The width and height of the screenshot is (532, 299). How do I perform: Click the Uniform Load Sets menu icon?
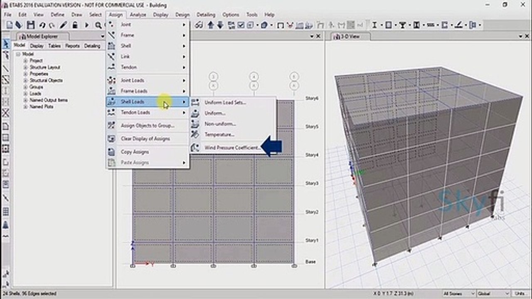pyautogui.click(x=195, y=102)
